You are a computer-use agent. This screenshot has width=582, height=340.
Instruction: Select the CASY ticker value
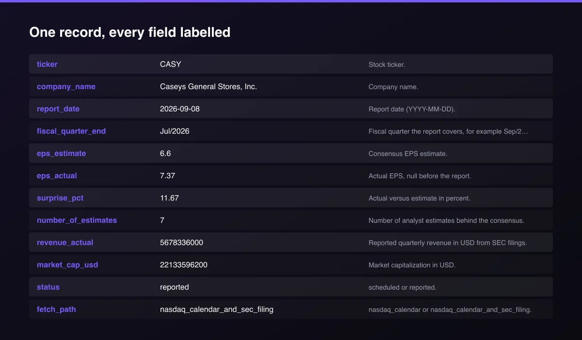(x=171, y=64)
